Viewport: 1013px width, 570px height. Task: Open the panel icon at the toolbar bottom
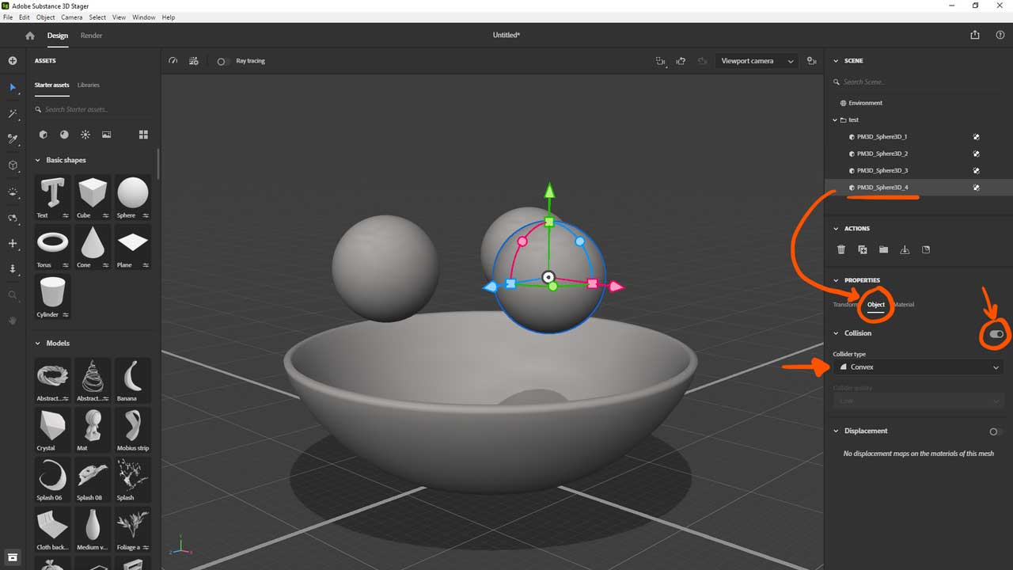tap(13, 557)
